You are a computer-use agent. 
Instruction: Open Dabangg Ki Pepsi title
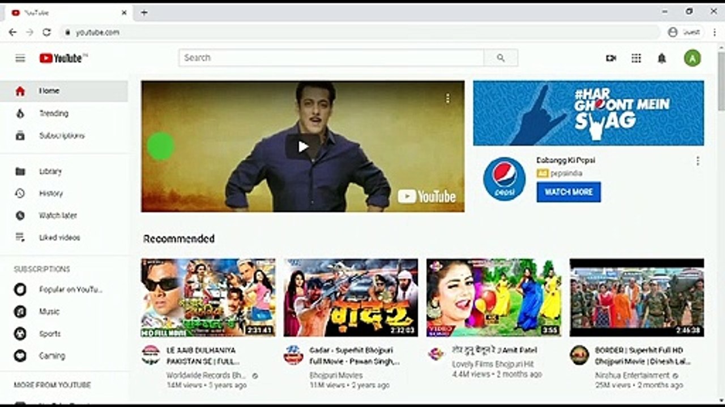tap(565, 161)
